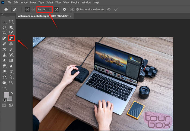
Task: Reset default foreground and background colors
Action: [5, 100]
